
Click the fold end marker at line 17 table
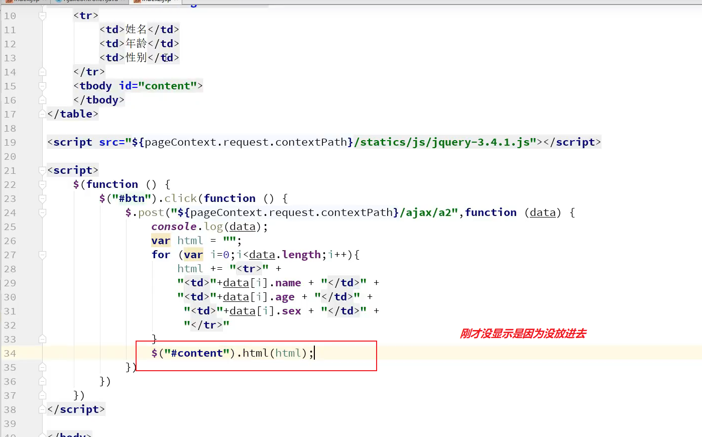click(42, 114)
